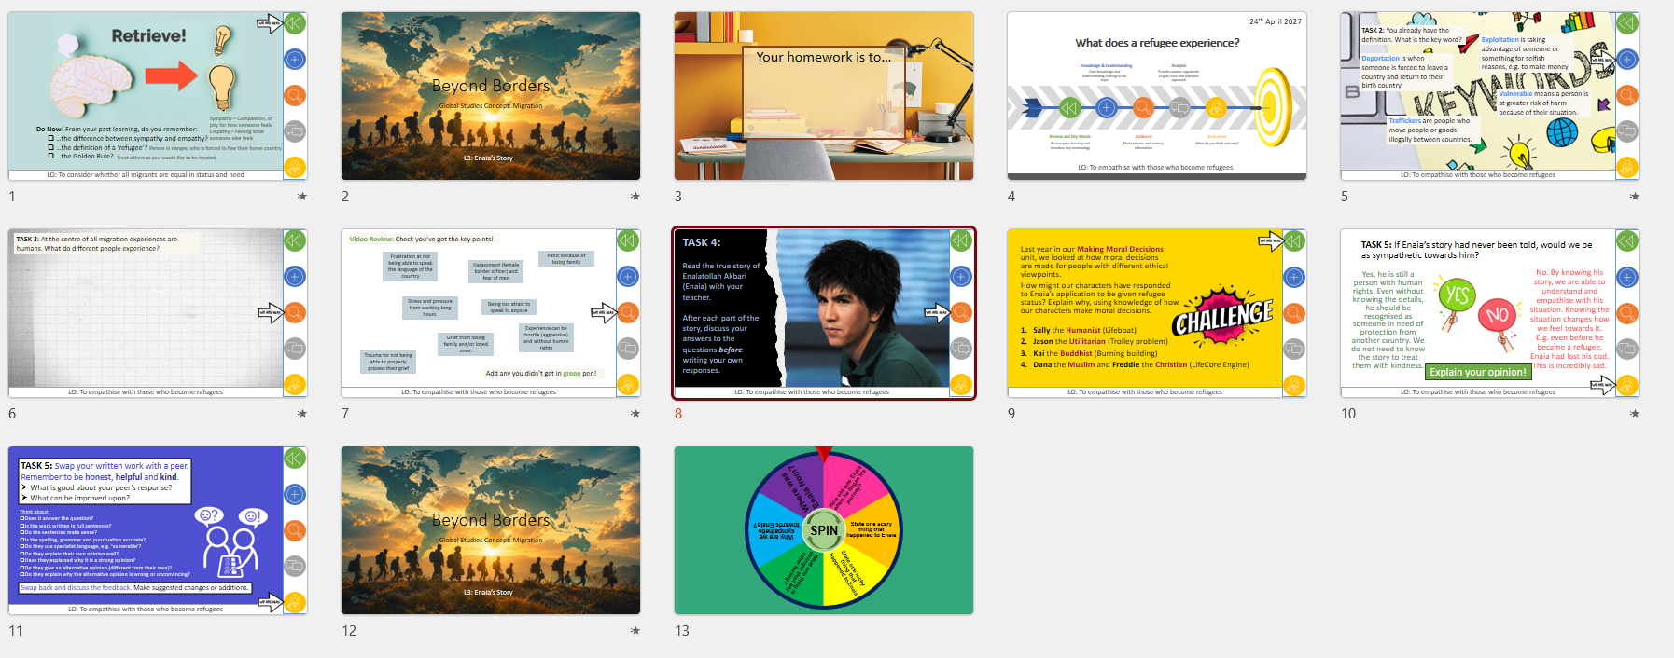The height and width of the screenshot is (658, 1674).
Task: Click the transition star icon under slide 12
Action: (635, 631)
